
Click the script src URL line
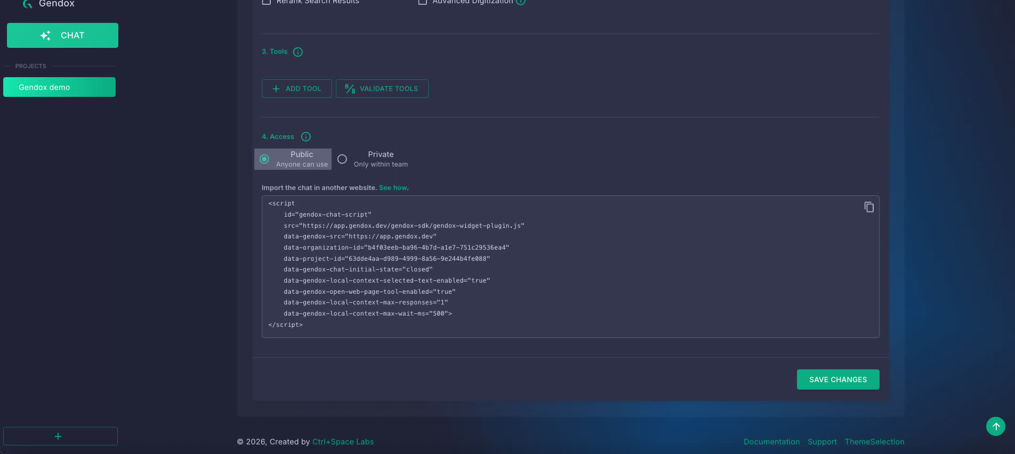coord(404,226)
